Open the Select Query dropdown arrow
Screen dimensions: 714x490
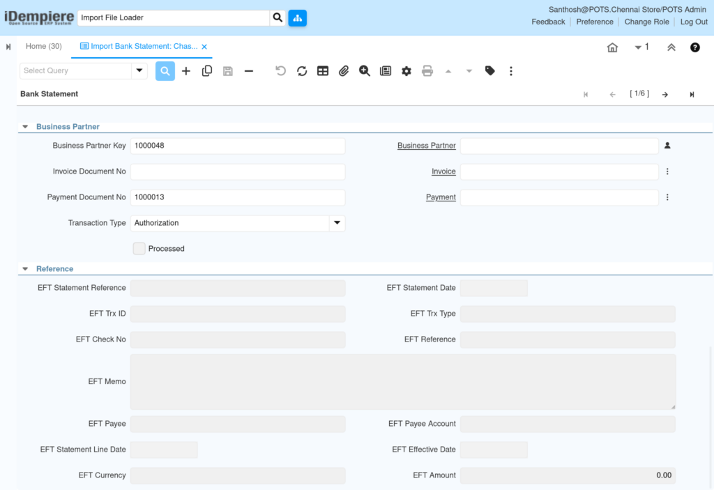click(139, 70)
